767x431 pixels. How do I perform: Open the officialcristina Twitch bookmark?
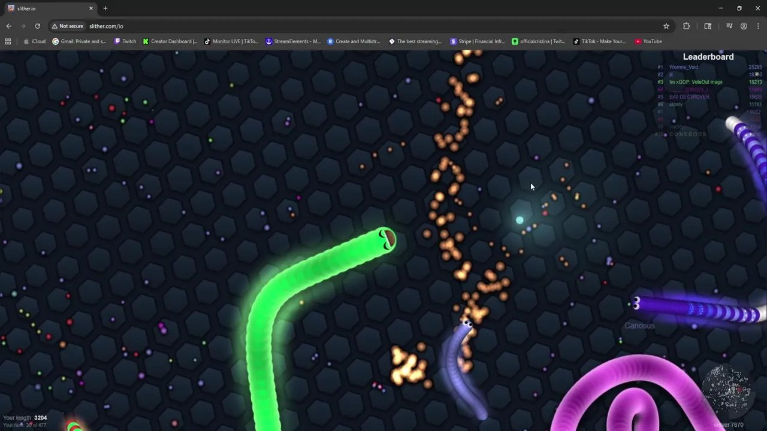click(539, 41)
